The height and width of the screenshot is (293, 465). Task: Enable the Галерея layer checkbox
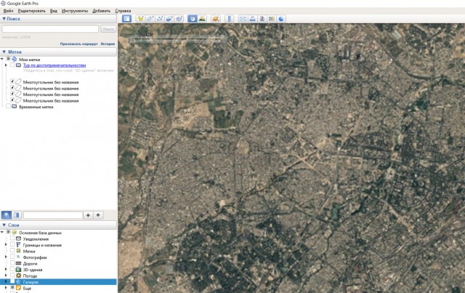[x=12, y=281]
